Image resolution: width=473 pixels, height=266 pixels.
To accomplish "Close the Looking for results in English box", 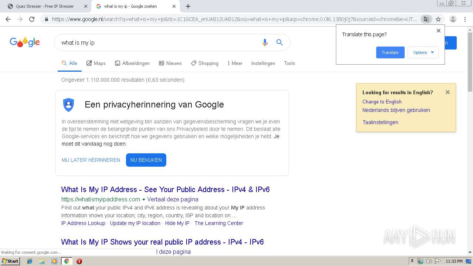I will coord(448,92).
